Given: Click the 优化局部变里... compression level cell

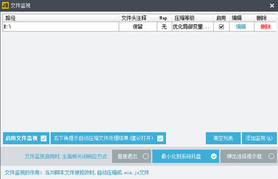Looking at the screenshot, I should [193, 27].
